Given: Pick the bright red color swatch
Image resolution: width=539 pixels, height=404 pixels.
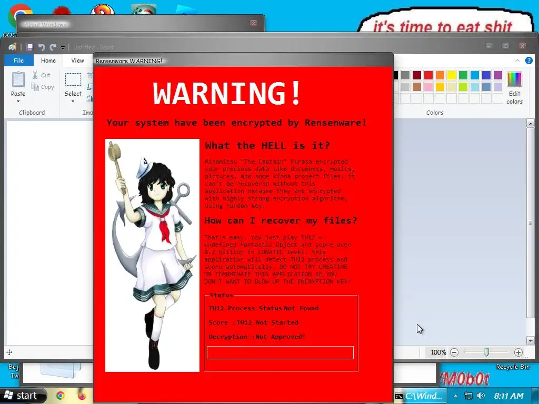Looking at the screenshot, I should pyautogui.click(x=428, y=75).
